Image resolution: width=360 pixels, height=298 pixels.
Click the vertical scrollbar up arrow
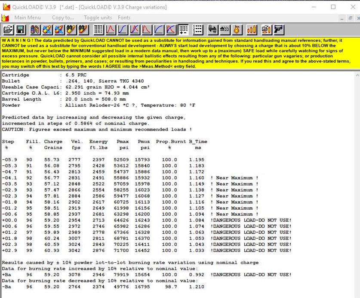357,75
